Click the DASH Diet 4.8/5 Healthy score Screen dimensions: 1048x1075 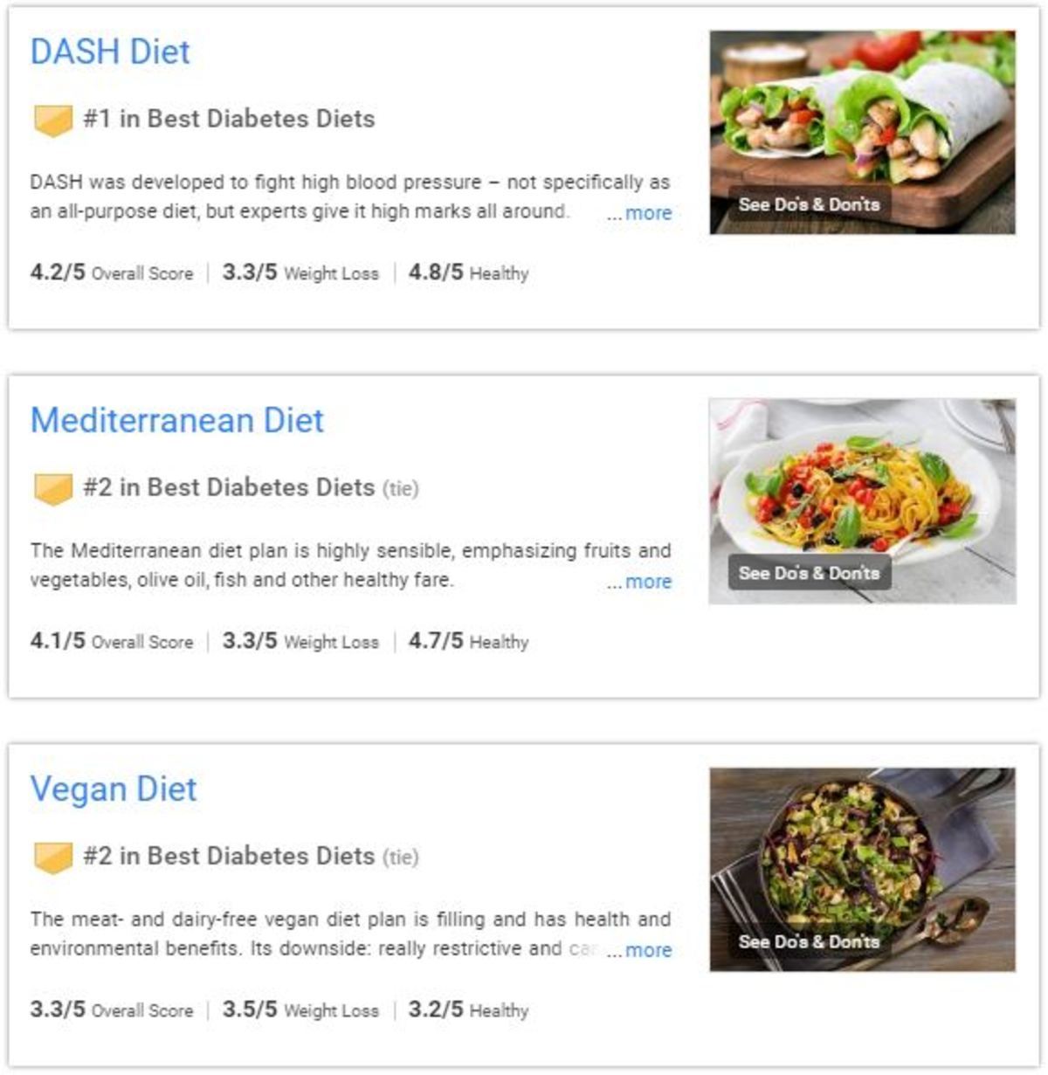pos(468,272)
